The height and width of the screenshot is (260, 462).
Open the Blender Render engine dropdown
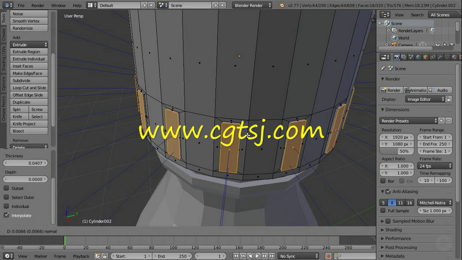click(x=252, y=5)
